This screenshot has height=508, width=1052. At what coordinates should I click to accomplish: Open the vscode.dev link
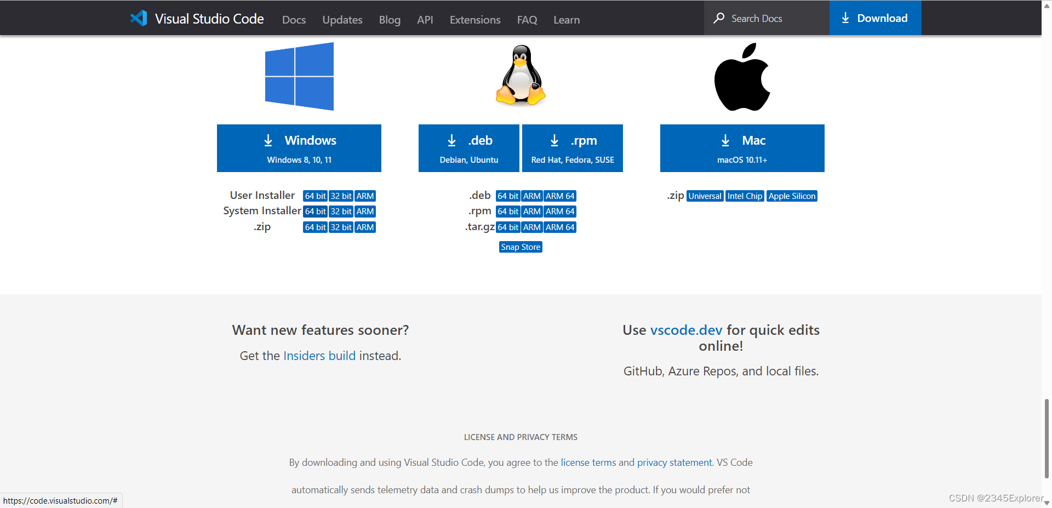[686, 330]
